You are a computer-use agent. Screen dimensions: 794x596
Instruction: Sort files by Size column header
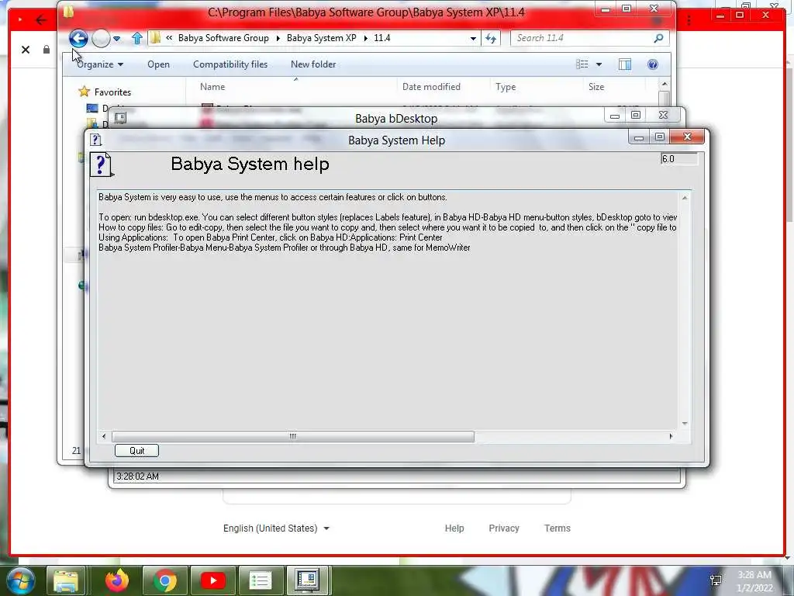click(596, 87)
